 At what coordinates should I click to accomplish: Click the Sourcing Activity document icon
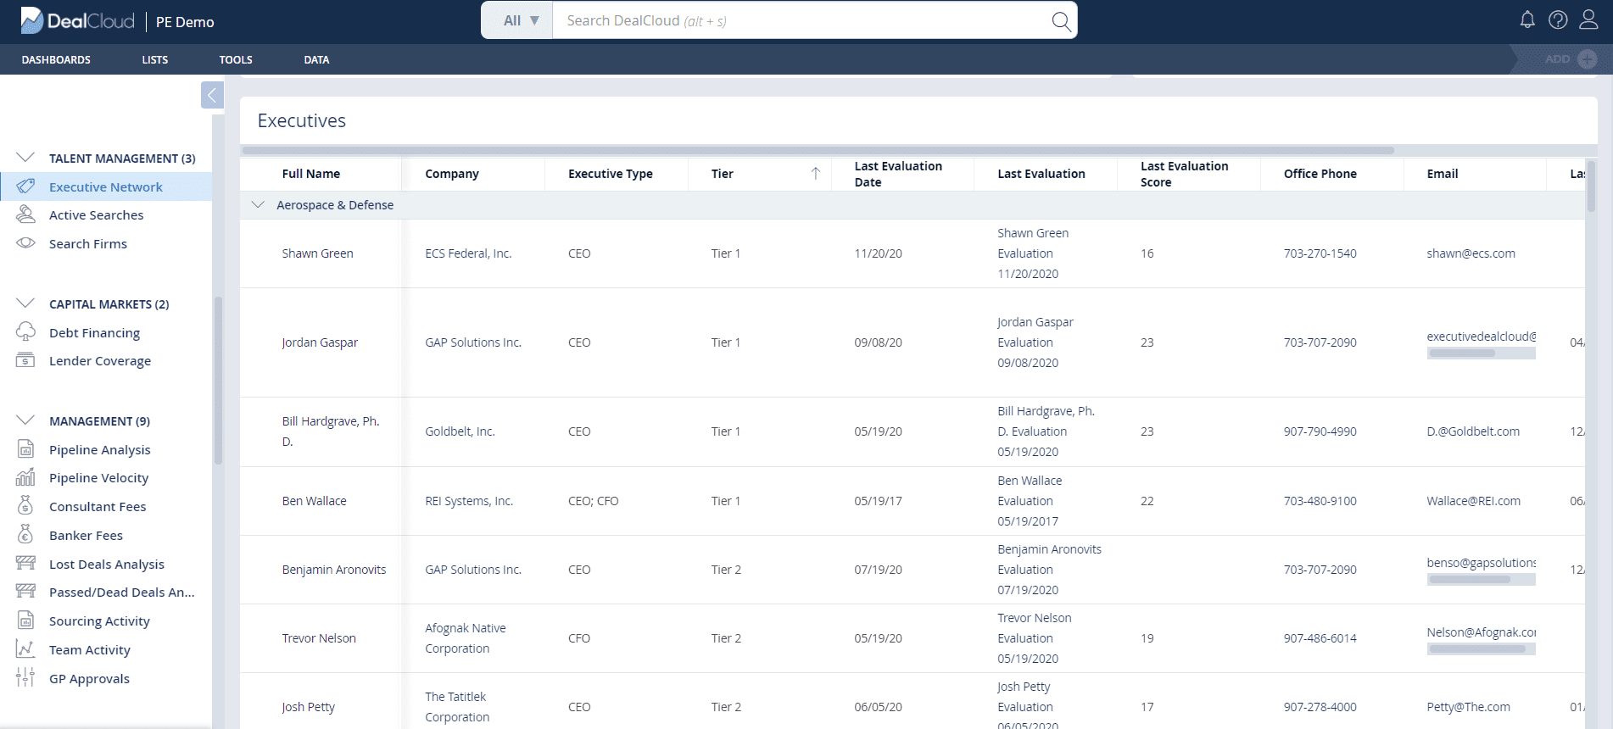click(25, 620)
